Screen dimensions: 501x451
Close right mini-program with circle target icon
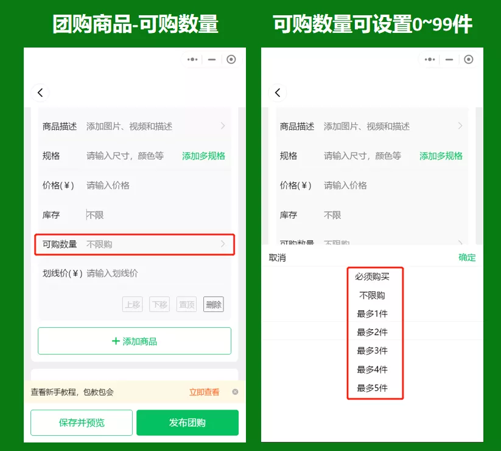(468, 60)
